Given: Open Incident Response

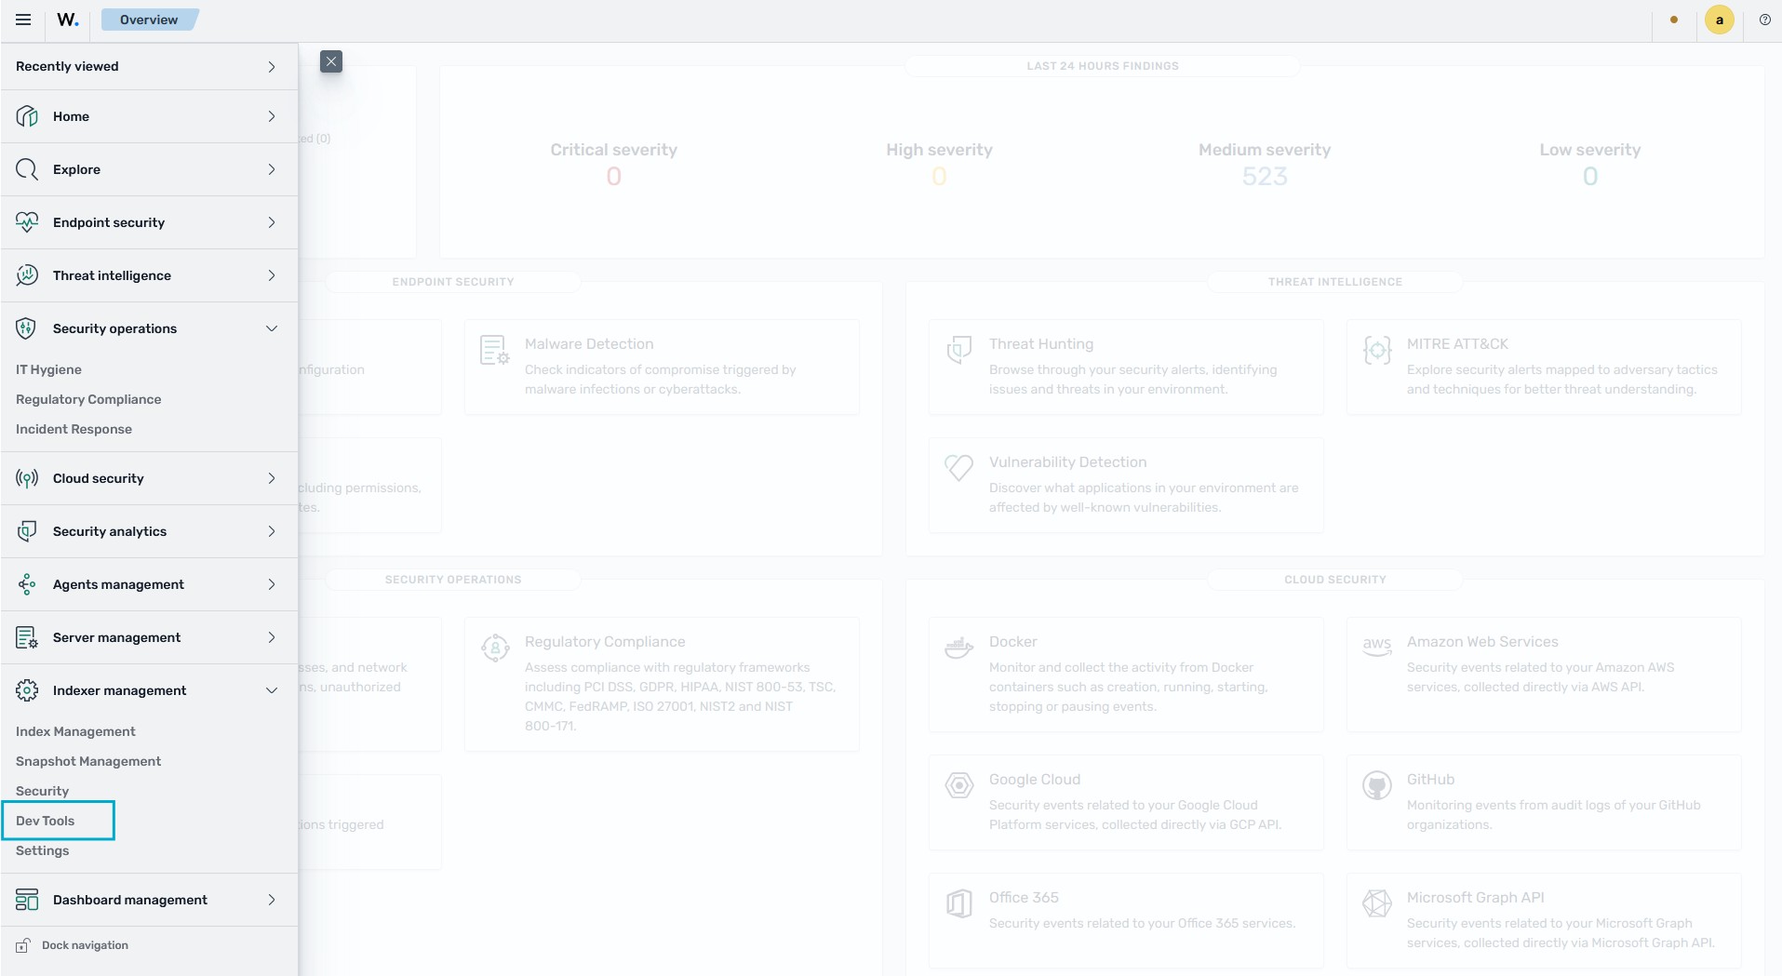Looking at the screenshot, I should pos(74,429).
